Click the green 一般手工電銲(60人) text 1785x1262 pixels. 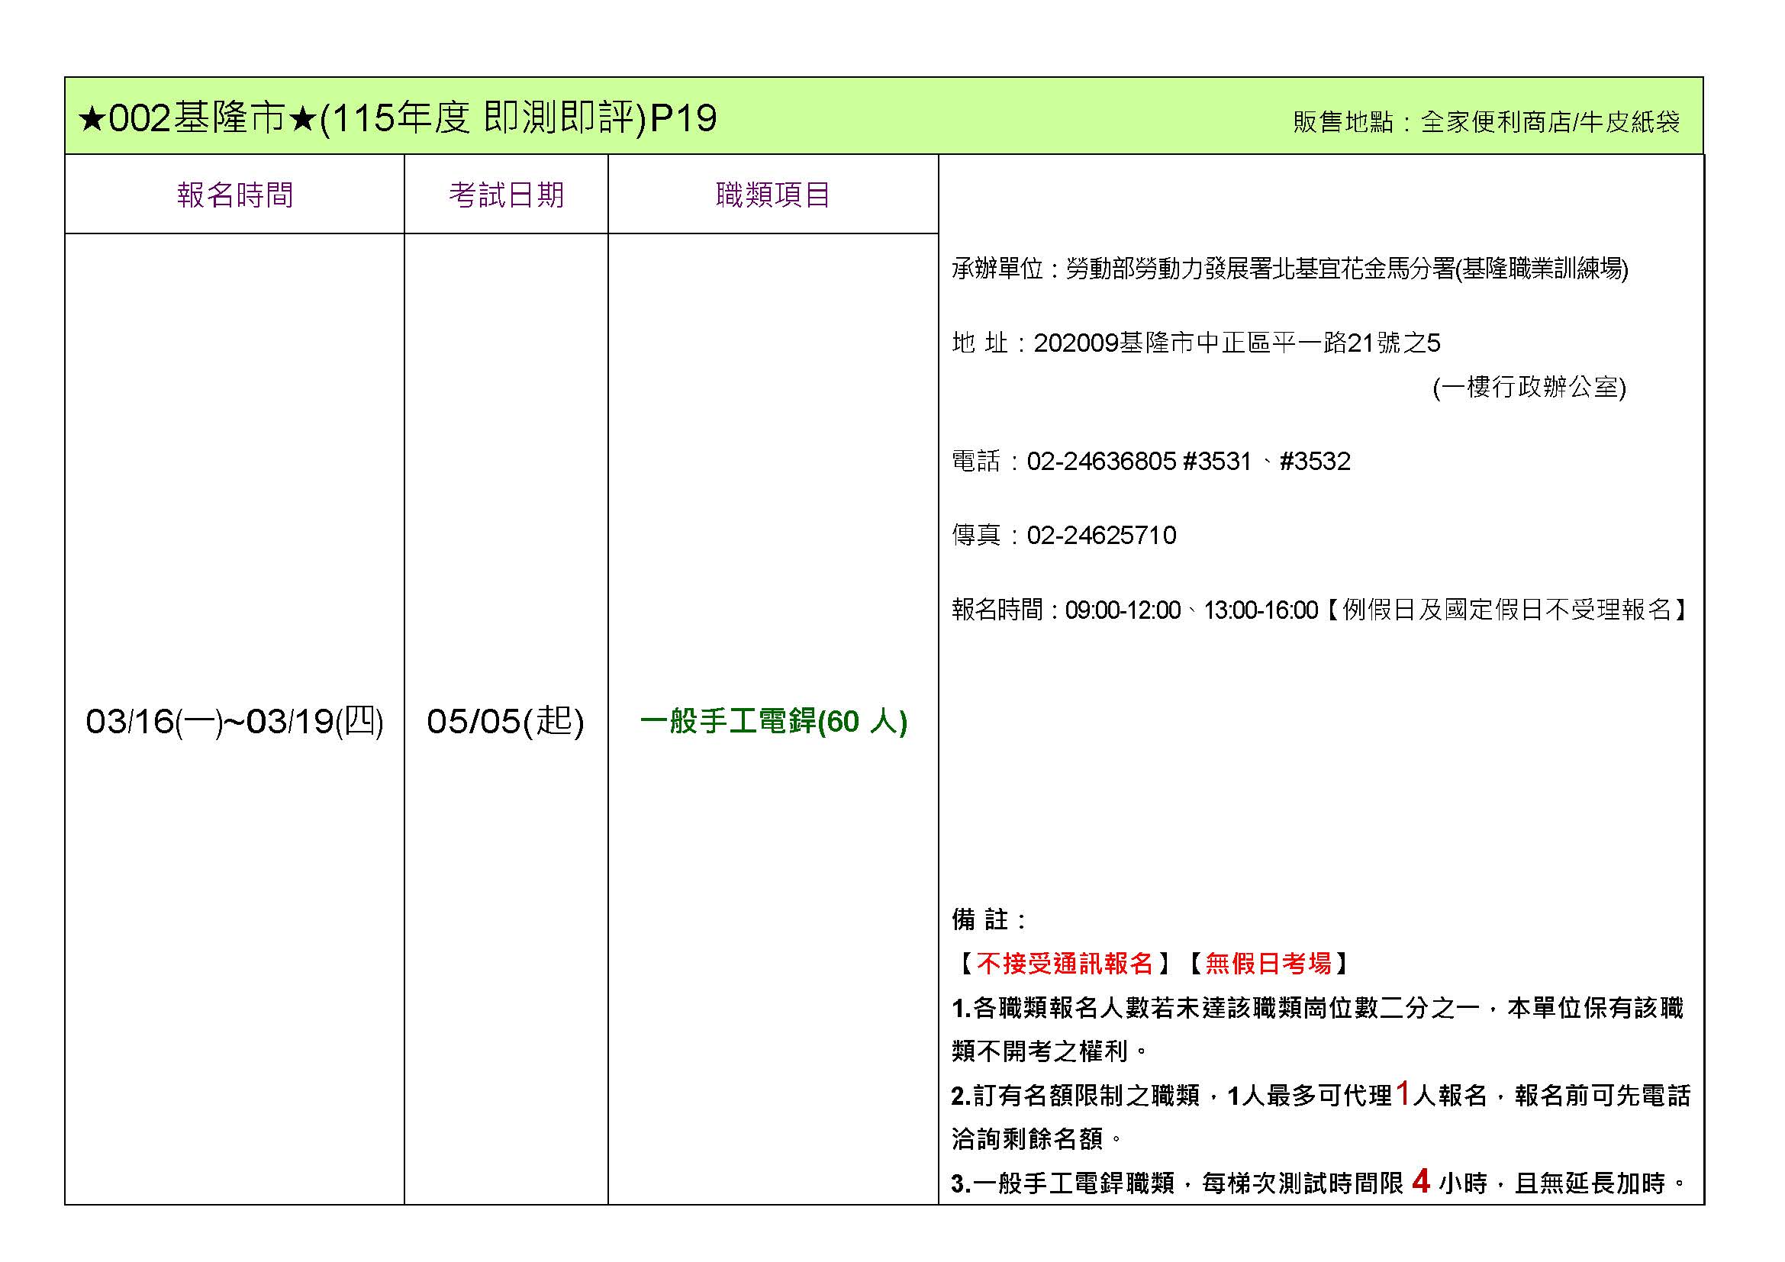(774, 722)
